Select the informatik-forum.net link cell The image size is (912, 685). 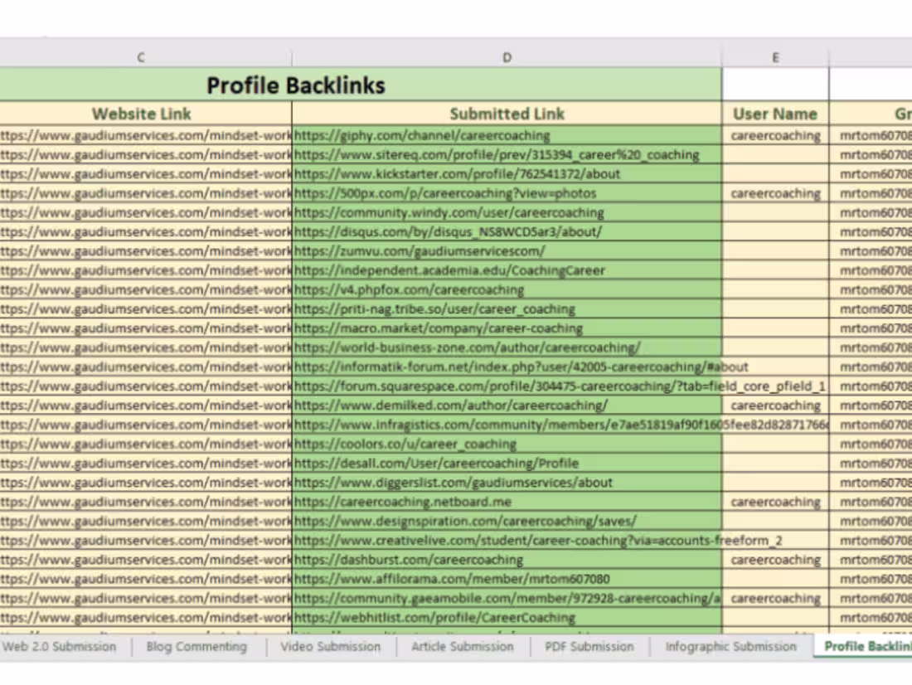pos(507,367)
